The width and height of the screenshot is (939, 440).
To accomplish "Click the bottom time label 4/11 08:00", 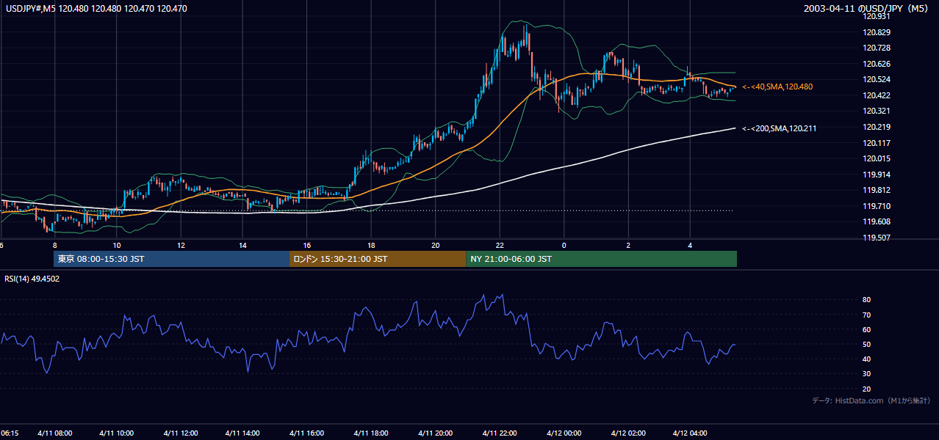I will tap(55, 433).
